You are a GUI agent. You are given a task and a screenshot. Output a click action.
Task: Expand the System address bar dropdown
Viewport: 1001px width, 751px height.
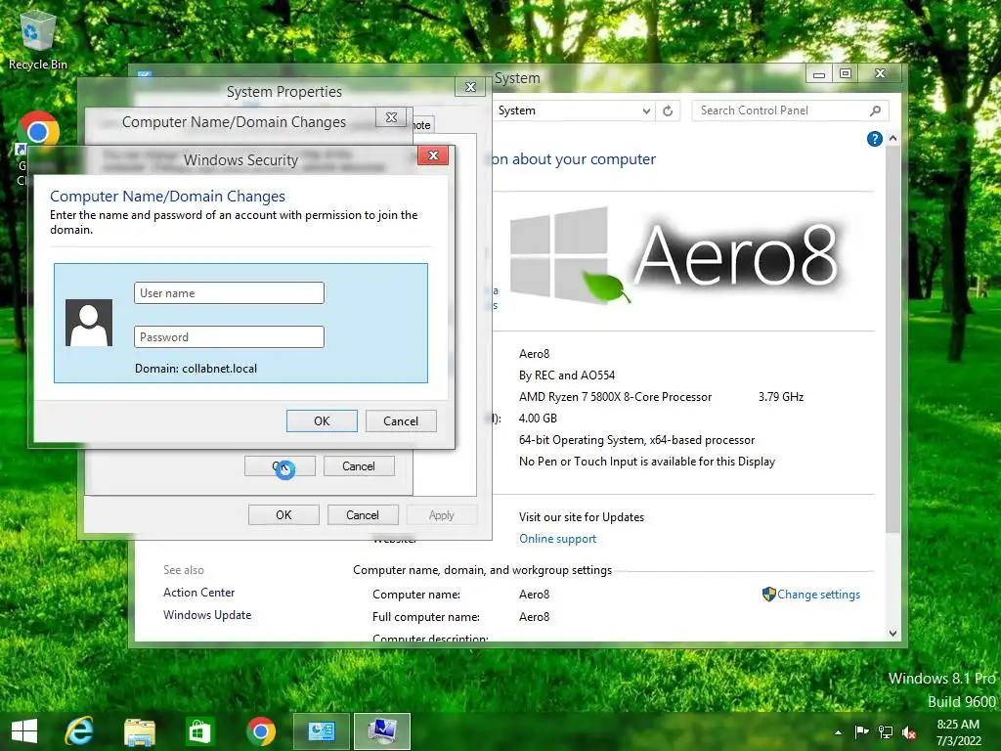[x=646, y=111]
